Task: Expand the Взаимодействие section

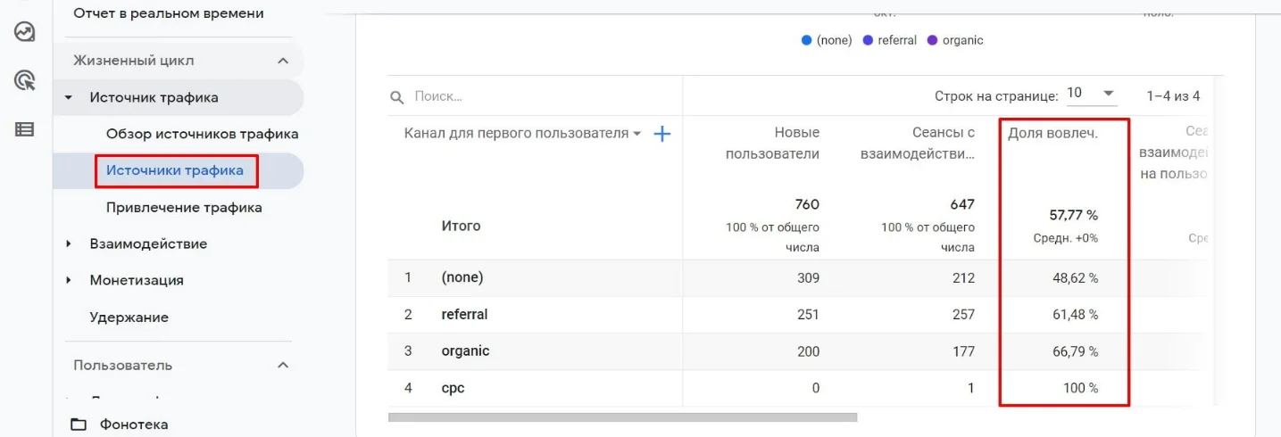Action: (69, 243)
